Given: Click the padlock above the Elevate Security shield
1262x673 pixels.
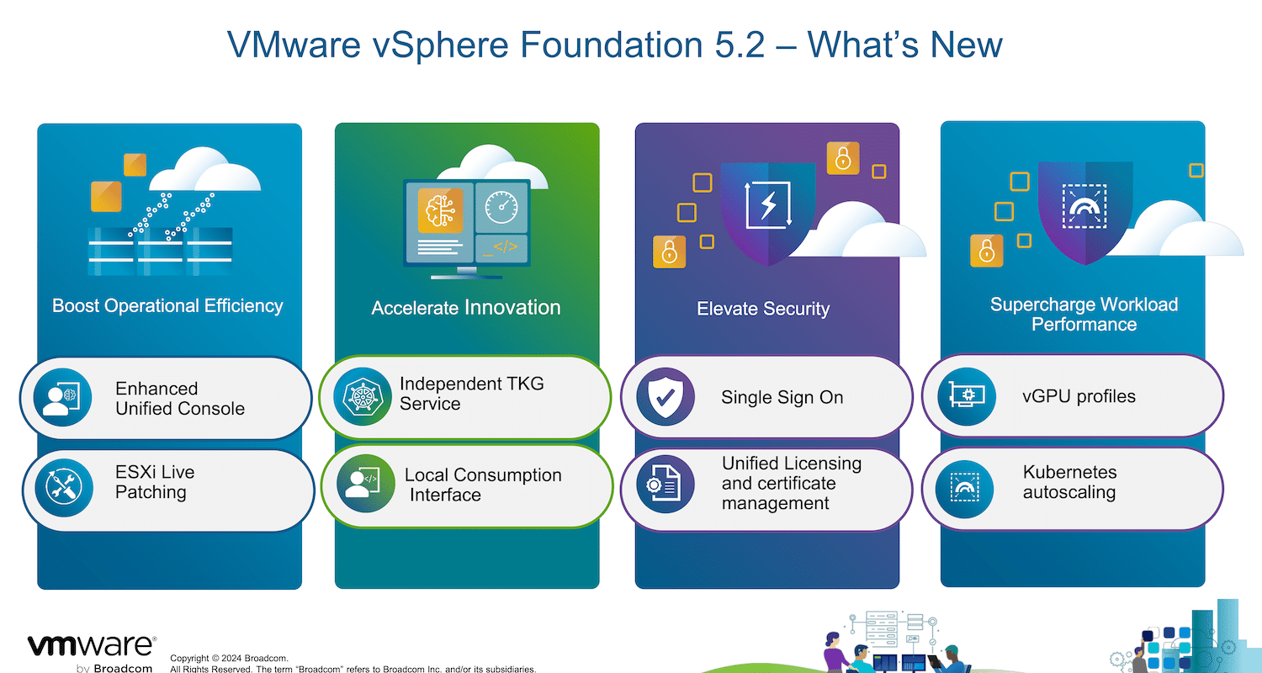Looking at the screenshot, I should [x=843, y=157].
